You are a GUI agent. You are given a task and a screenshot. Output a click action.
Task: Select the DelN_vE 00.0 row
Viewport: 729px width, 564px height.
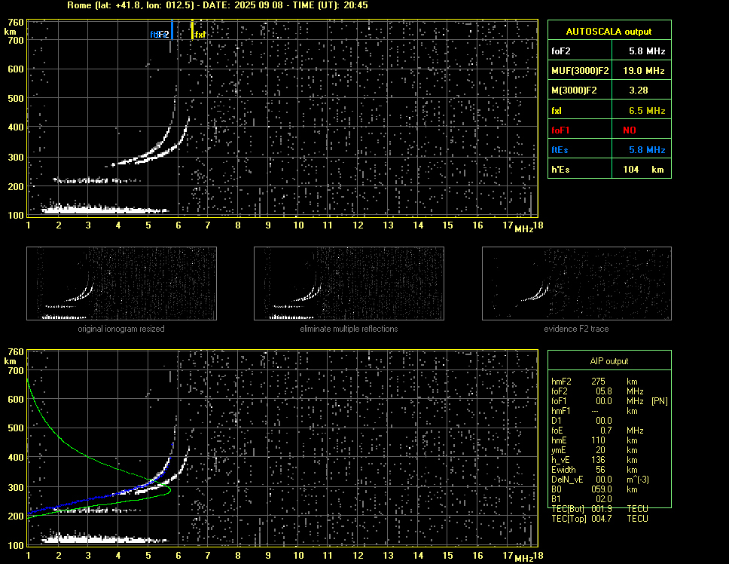[x=600, y=480]
